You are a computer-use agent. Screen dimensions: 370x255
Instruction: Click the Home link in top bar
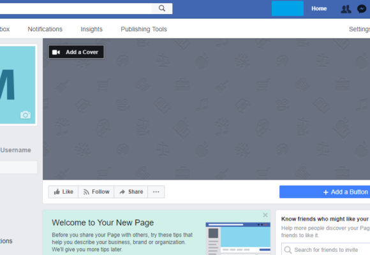point(319,9)
